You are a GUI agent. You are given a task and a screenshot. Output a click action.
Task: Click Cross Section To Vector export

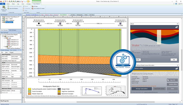coord(38,9)
